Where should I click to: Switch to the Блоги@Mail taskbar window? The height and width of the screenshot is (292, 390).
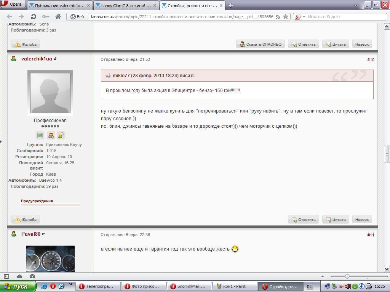(x=189, y=287)
